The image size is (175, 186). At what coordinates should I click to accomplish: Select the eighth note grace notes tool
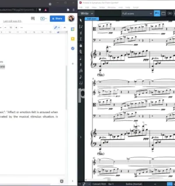[x=81, y=77]
